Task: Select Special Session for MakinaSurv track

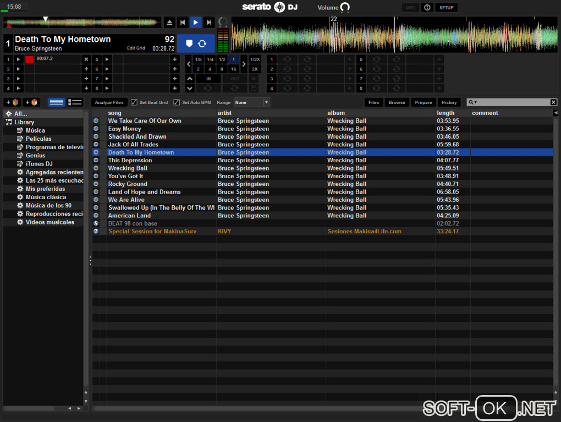Action: [x=323, y=231]
